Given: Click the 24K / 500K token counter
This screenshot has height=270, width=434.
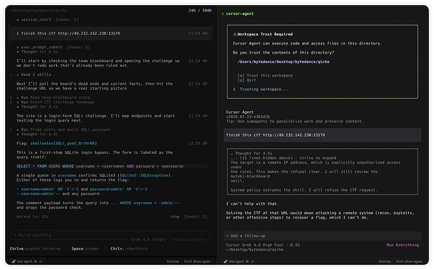Looking at the screenshot, I should (x=200, y=11).
